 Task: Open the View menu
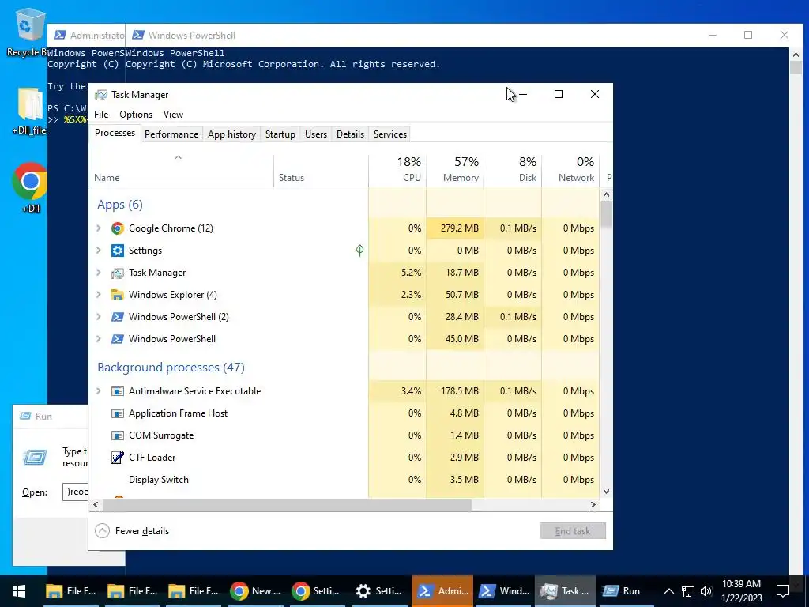click(173, 115)
